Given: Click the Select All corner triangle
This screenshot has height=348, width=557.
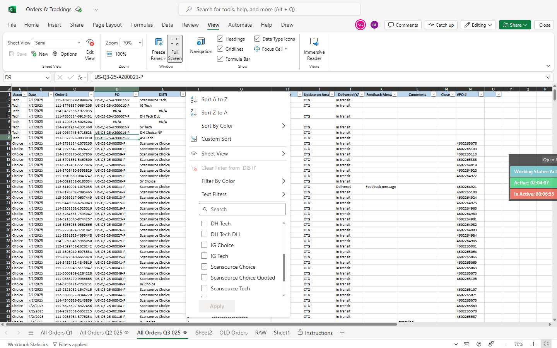Looking at the screenshot, I should [6, 89].
